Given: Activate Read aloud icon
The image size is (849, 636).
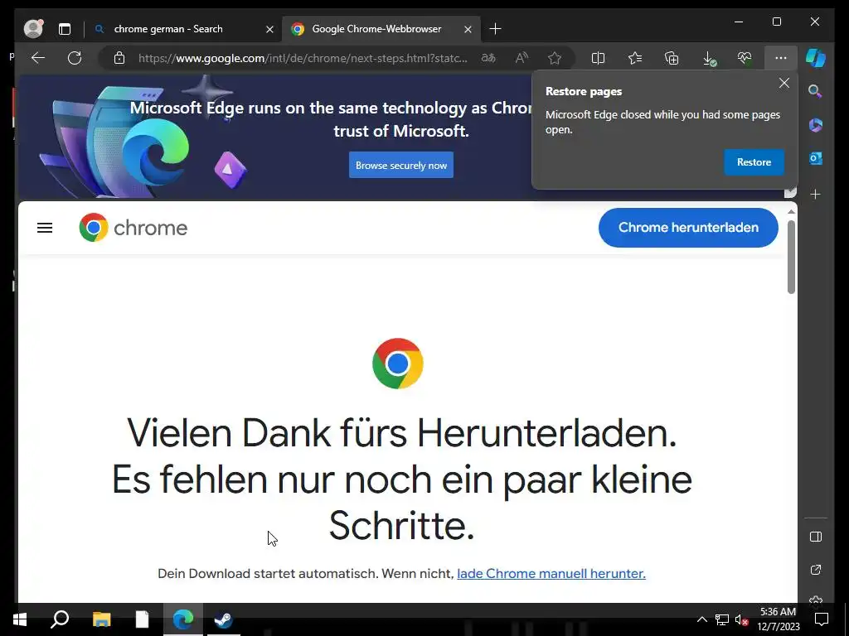Looking at the screenshot, I should point(522,58).
